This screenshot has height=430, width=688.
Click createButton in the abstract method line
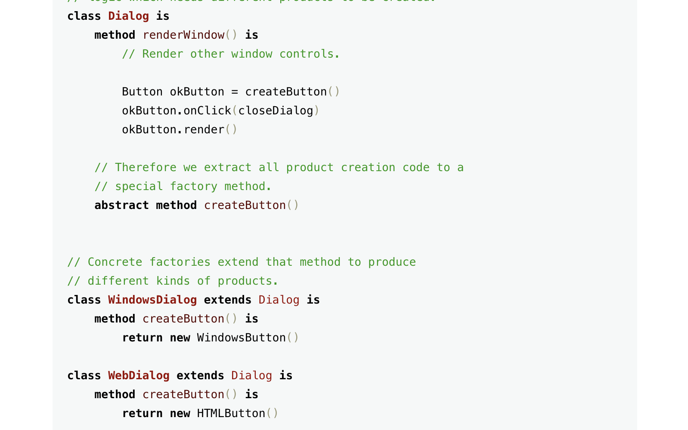[245, 206]
